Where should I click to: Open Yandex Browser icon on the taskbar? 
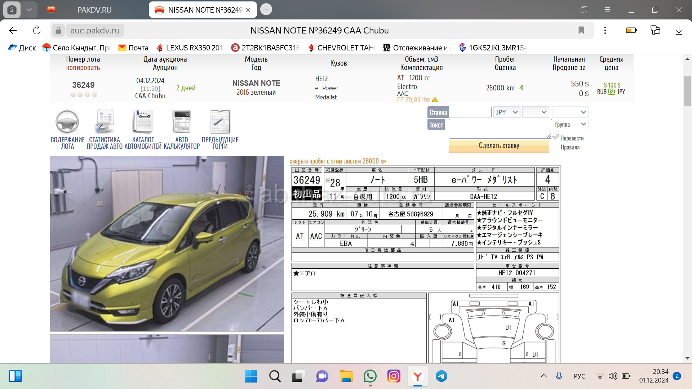point(418,376)
